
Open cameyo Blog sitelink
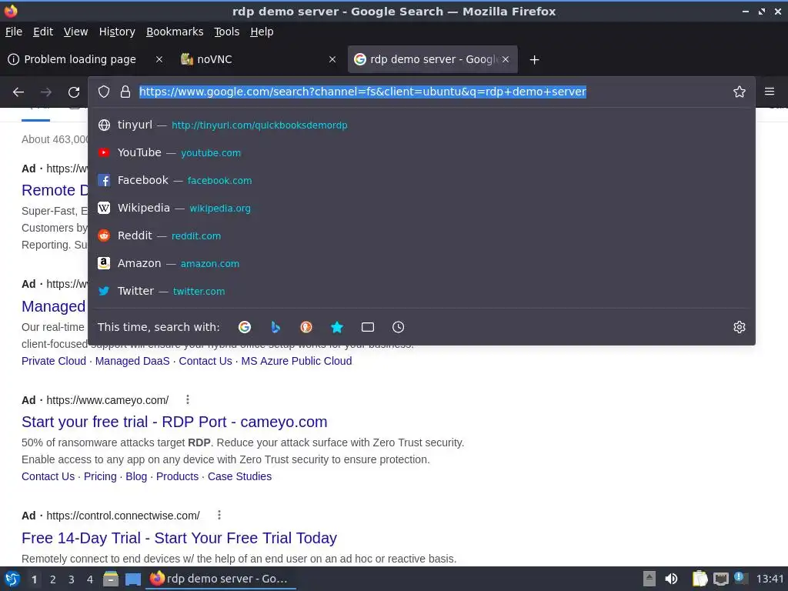(136, 476)
